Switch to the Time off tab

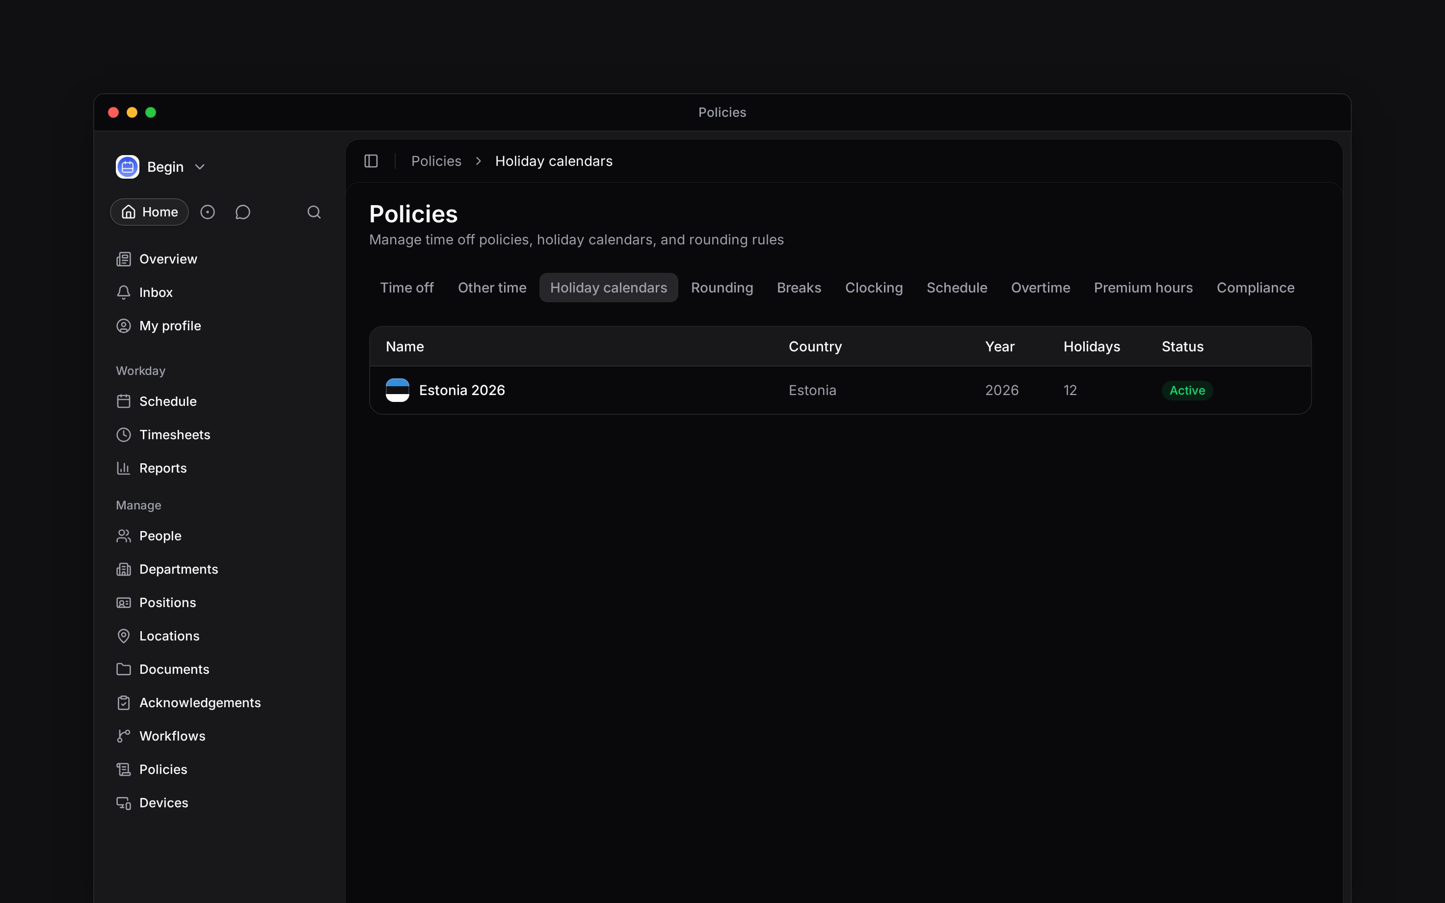tap(407, 288)
